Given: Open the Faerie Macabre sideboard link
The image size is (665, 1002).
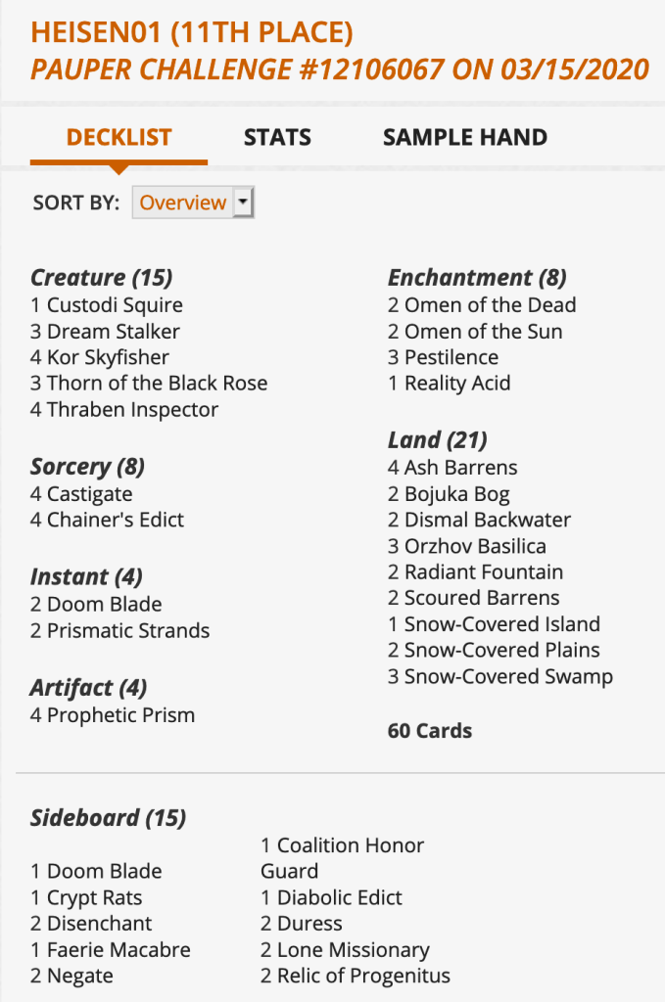Looking at the screenshot, I should point(119,949).
